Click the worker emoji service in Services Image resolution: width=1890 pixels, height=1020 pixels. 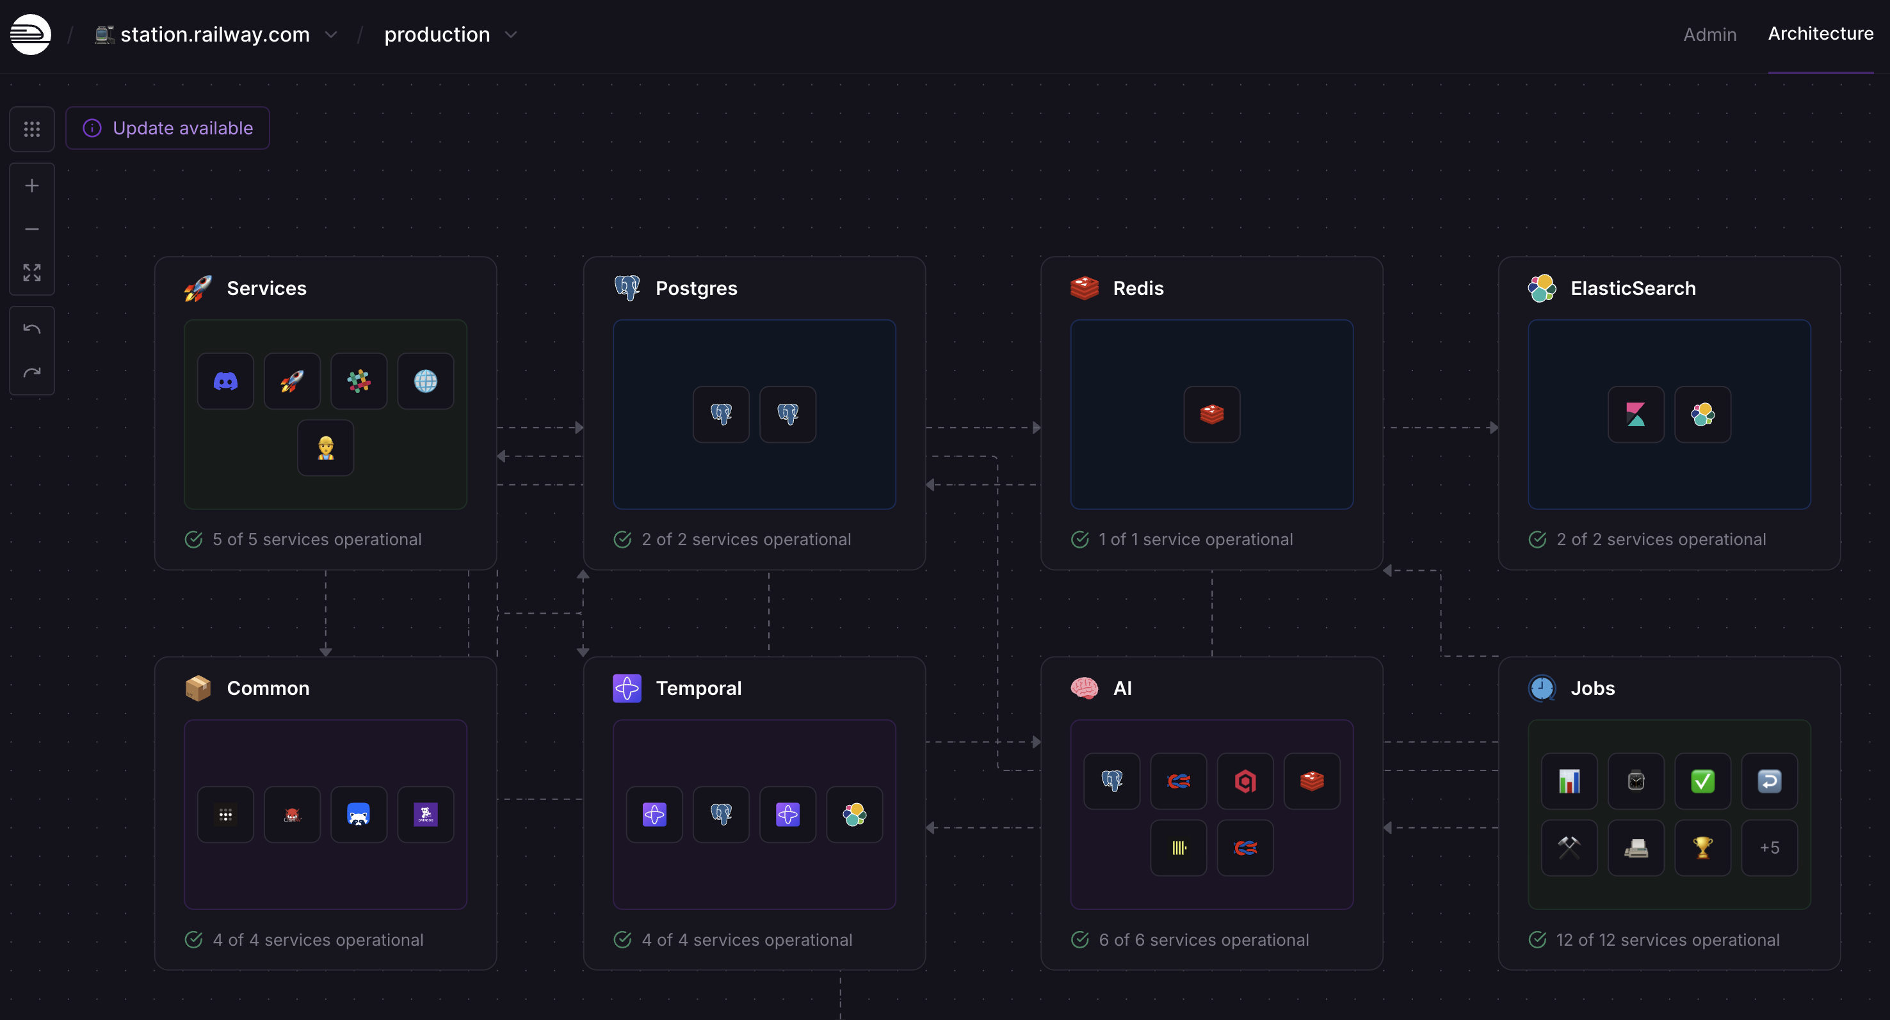click(x=325, y=448)
